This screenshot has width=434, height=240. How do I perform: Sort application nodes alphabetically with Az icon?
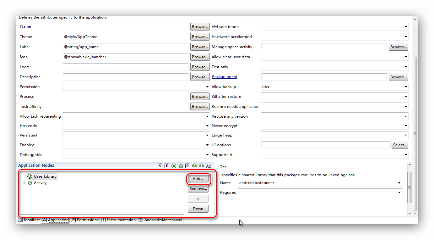click(209, 166)
